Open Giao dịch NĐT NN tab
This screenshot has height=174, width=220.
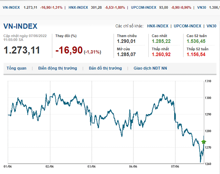150,68
